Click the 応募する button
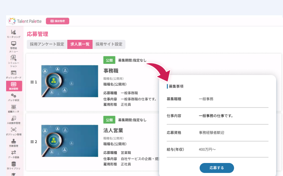This screenshot has width=283, height=176. (x=217, y=168)
